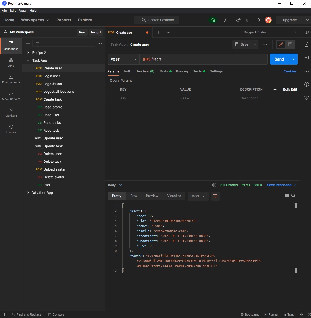Screen dimensions: 311x318
Task: Open the File menu
Action: 4,11
